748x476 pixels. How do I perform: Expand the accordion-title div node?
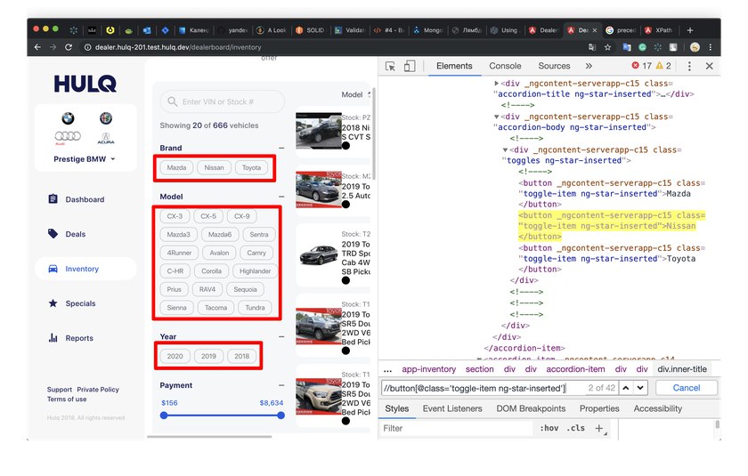[497, 84]
